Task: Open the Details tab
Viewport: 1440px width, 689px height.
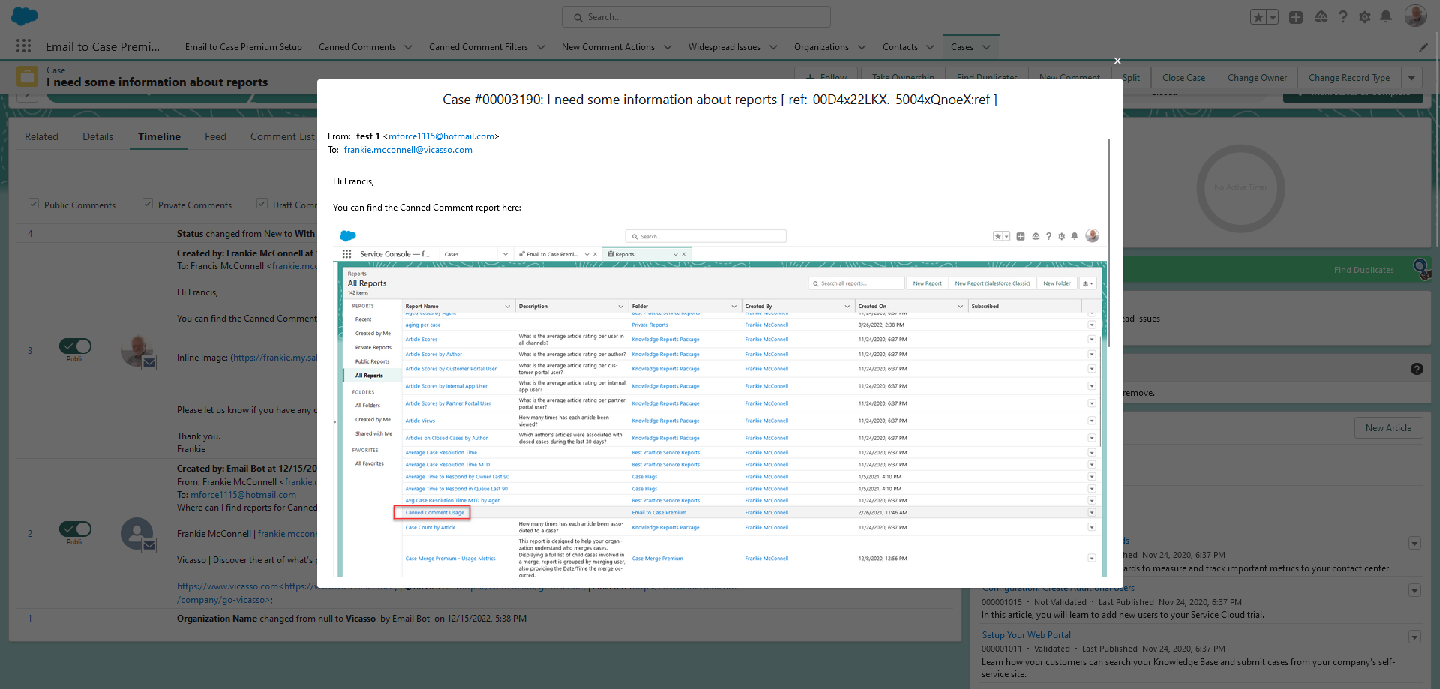Action: [x=98, y=136]
